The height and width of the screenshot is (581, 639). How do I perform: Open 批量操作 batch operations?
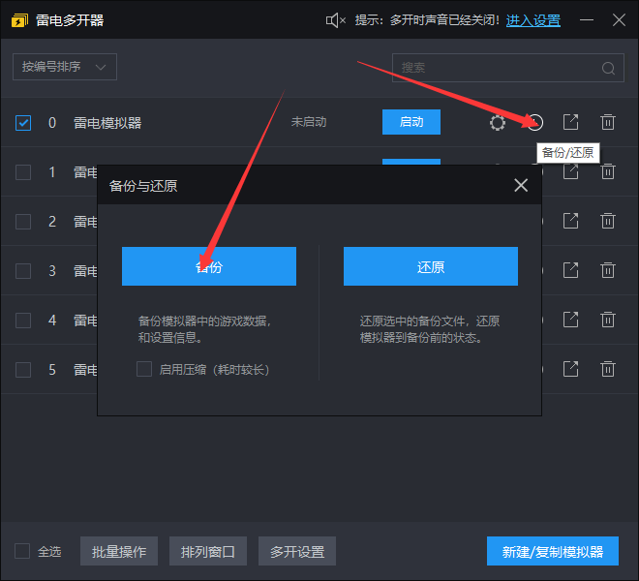tap(118, 551)
